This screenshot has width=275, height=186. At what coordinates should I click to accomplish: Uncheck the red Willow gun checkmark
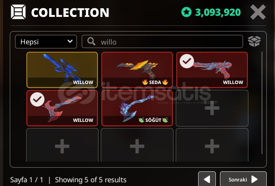[x=187, y=61]
